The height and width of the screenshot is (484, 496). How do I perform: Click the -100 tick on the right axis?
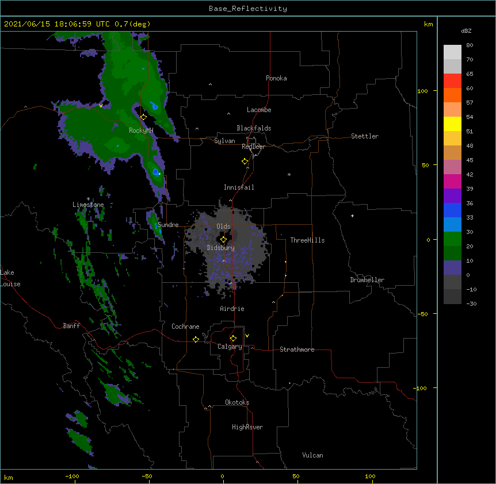click(x=421, y=388)
